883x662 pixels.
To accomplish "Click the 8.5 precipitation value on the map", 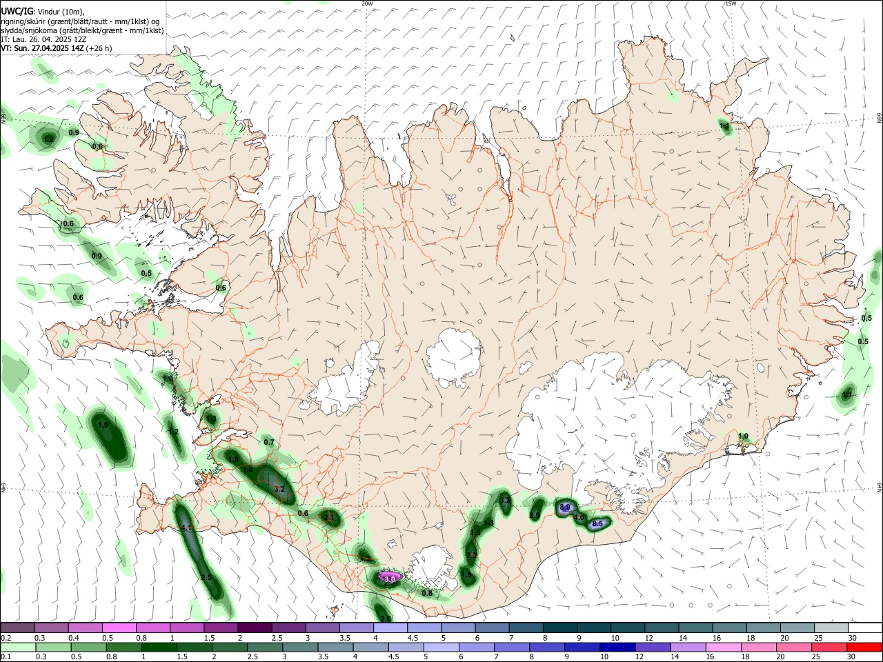I will pos(597,524).
